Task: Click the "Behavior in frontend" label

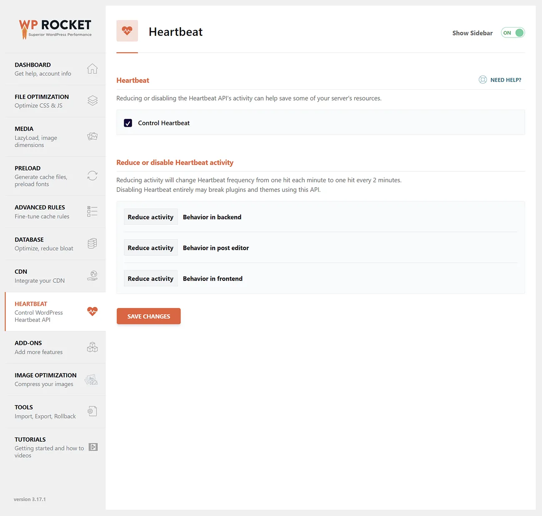Action: click(213, 279)
